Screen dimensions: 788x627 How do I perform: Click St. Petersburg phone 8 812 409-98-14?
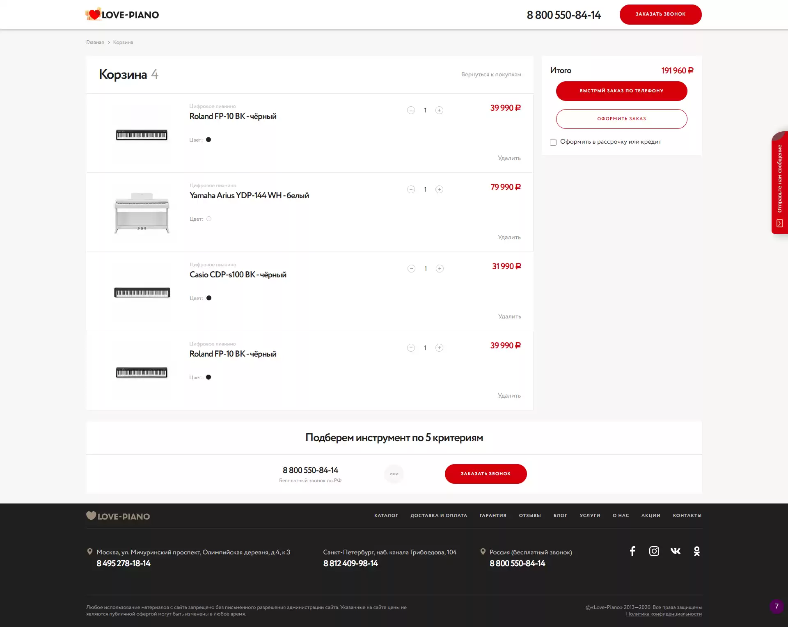point(350,563)
